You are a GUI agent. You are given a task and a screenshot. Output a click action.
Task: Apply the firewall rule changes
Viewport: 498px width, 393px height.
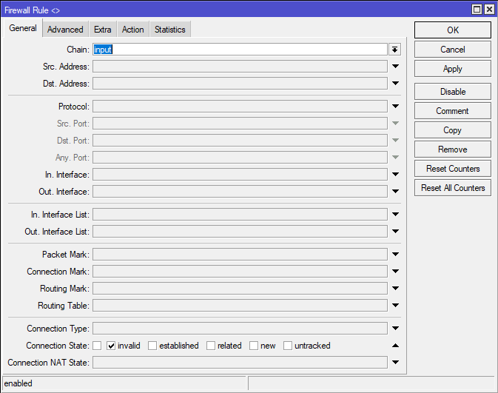[x=453, y=69]
